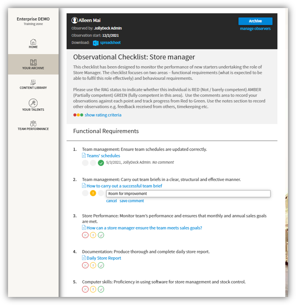The height and width of the screenshot is (305, 296).
Task: Click the Archive button
Action: [x=255, y=21]
